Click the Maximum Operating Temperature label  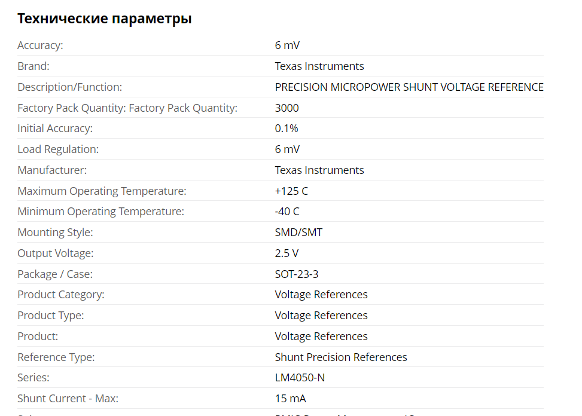click(x=102, y=191)
